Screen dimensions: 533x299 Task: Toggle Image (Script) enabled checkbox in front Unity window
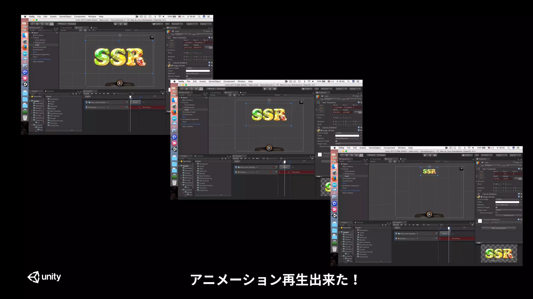click(x=481, y=197)
